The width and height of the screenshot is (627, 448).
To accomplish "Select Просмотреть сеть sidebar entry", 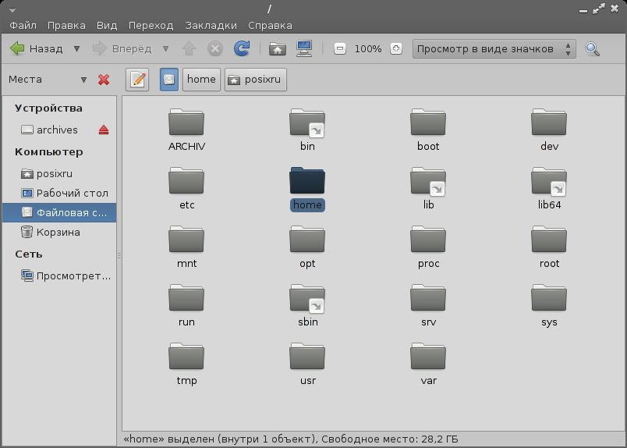I will point(59,276).
